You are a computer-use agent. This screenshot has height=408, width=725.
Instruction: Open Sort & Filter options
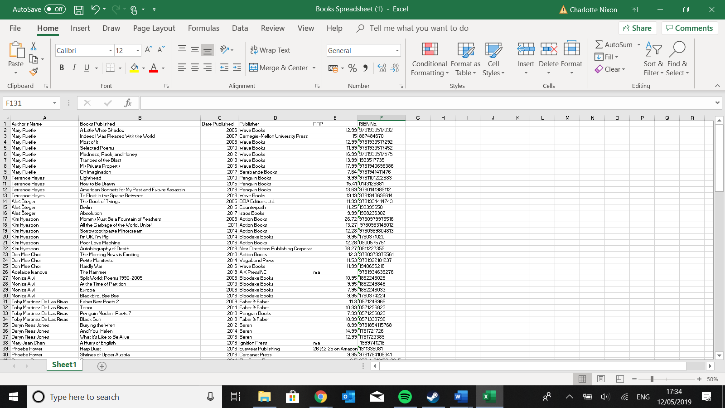653,59
